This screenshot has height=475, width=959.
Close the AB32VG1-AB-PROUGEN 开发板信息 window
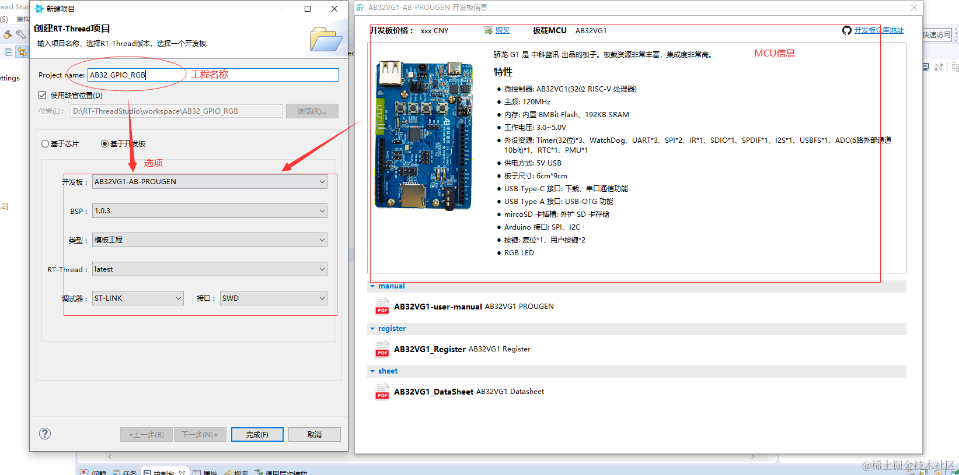click(914, 8)
